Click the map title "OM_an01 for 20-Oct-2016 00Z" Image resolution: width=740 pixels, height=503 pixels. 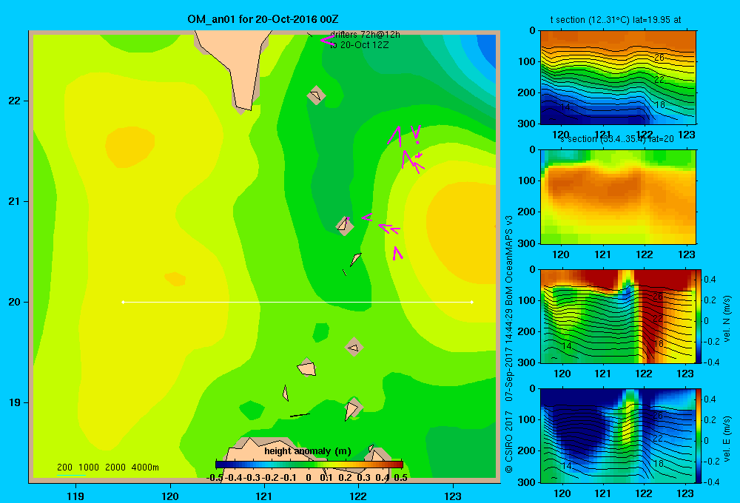pyautogui.click(x=263, y=19)
